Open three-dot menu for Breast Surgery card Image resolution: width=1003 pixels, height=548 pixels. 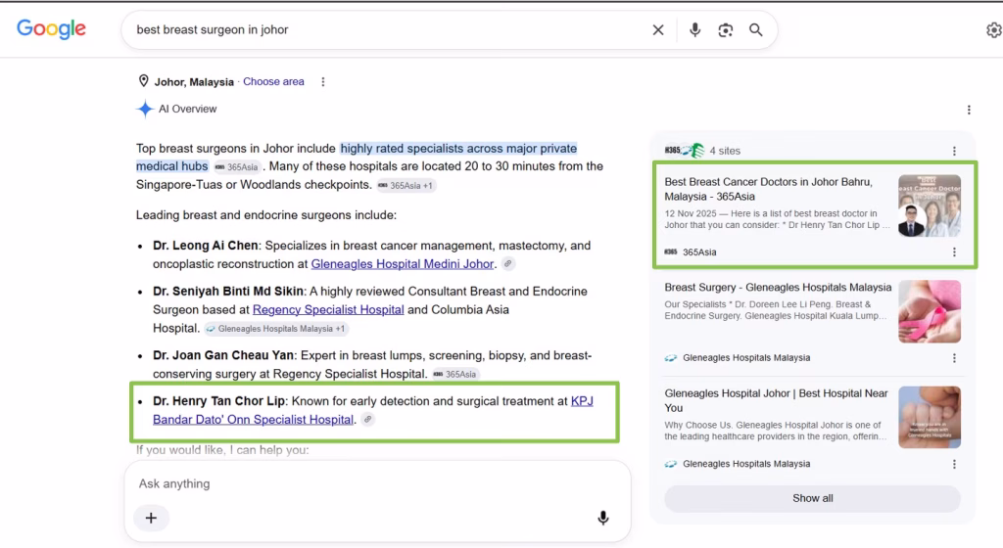(x=954, y=358)
